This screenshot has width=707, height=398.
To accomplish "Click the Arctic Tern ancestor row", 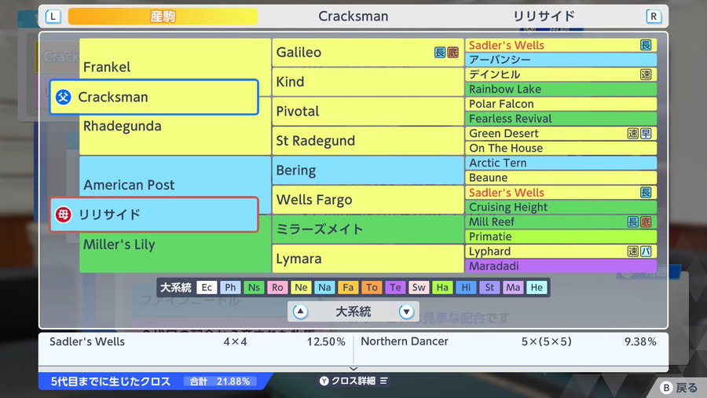I will (x=561, y=163).
